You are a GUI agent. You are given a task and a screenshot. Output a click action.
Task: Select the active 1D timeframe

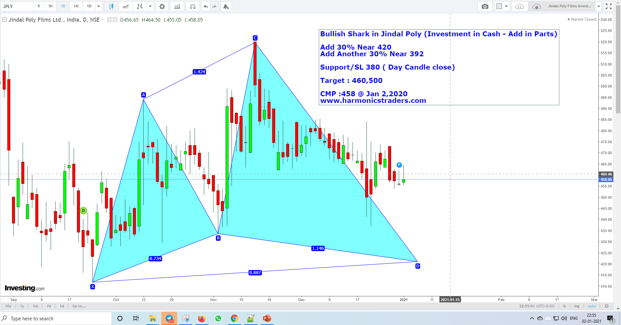pyautogui.click(x=63, y=6)
